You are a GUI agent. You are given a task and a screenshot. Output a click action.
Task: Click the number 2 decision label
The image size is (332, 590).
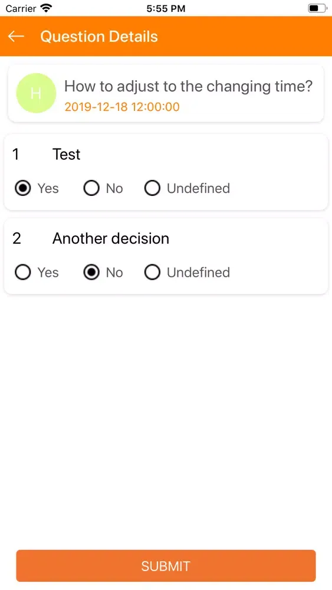click(17, 238)
